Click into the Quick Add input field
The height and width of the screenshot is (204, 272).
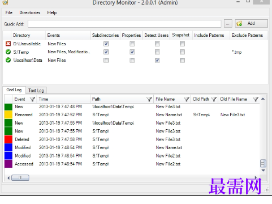[x=124, y=24]
